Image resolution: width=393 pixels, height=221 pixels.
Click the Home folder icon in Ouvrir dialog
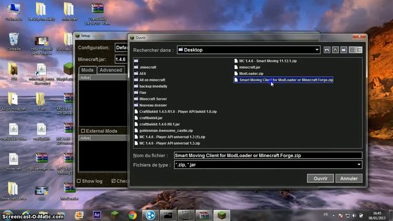point(335,50)
